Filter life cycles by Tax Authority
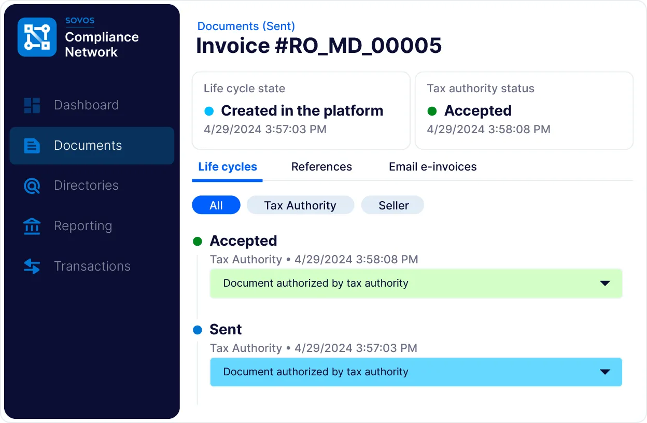Viewport: 647px width, 423px height. [300, 205]
